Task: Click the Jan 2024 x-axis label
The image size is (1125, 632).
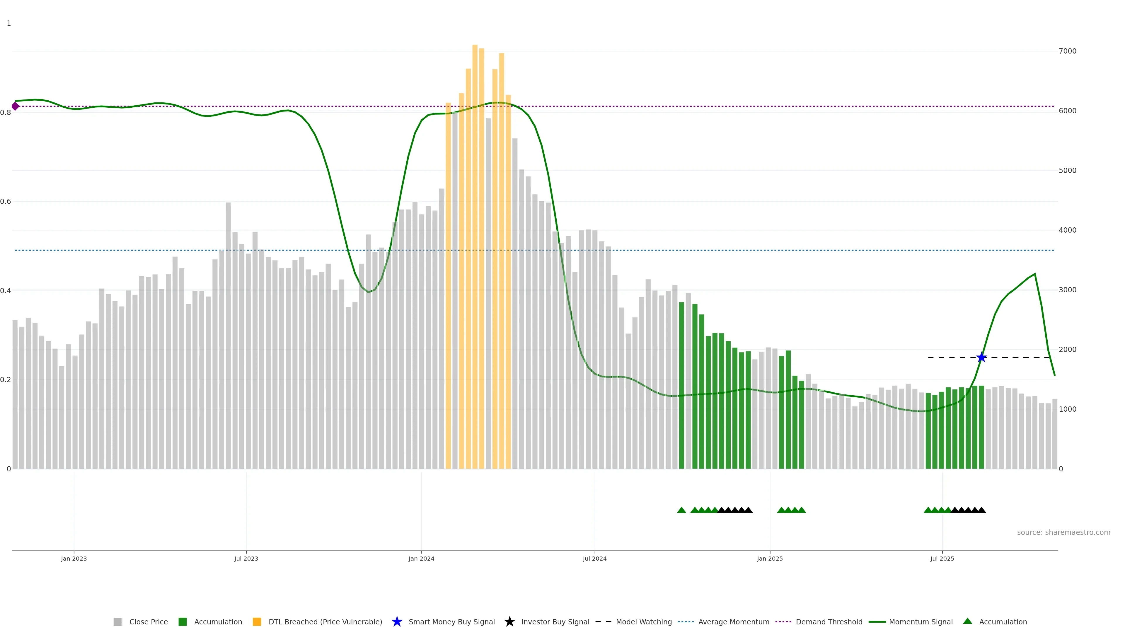Action: [x=421, y=558]
